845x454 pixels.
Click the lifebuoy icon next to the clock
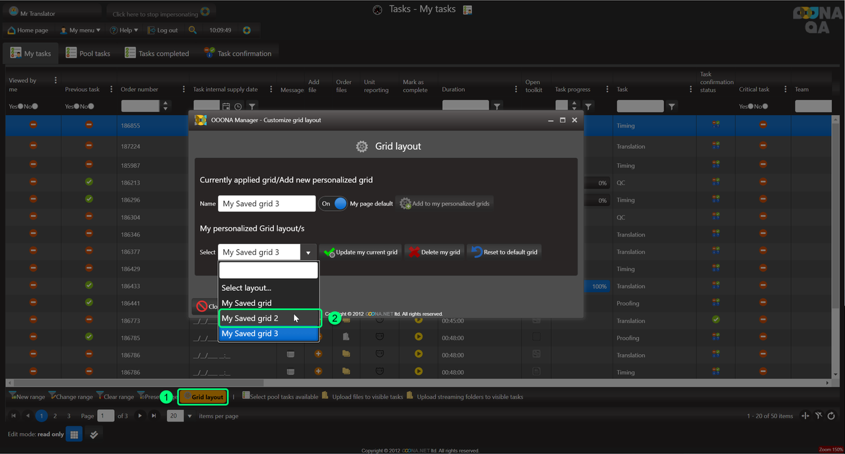pos(246,30)
